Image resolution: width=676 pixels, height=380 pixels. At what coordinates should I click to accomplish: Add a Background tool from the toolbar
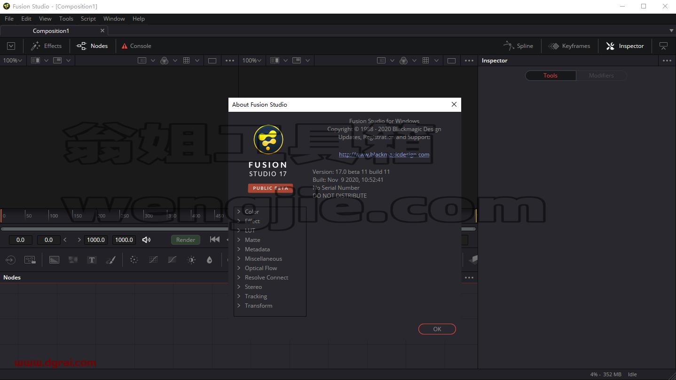54,260
